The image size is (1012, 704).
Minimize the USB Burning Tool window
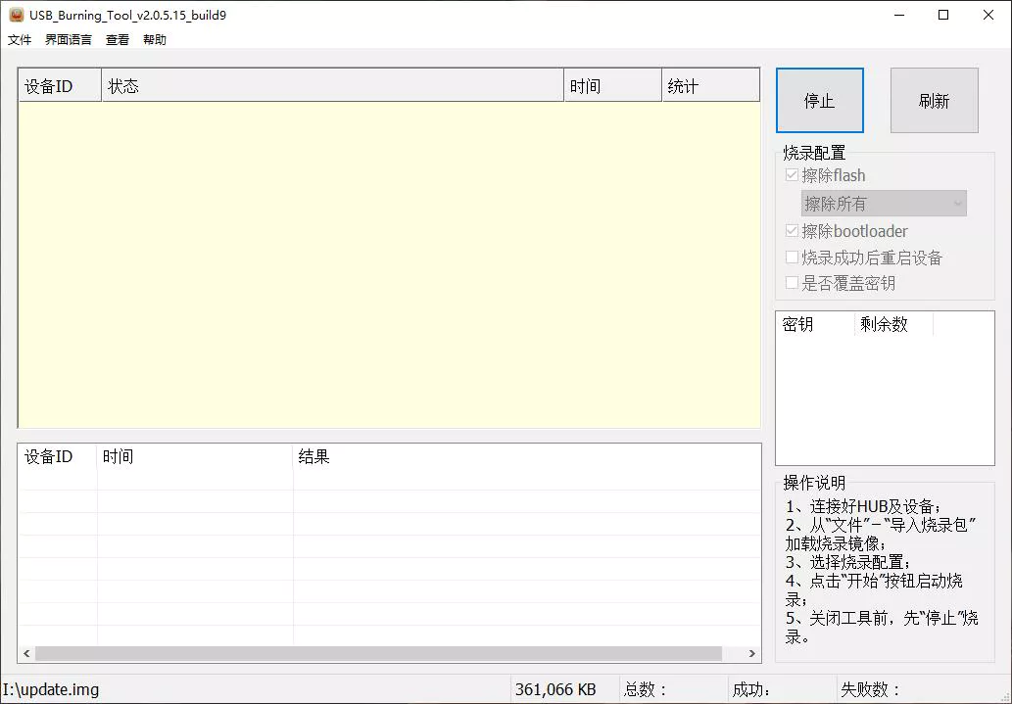click(x=899, y=15)
